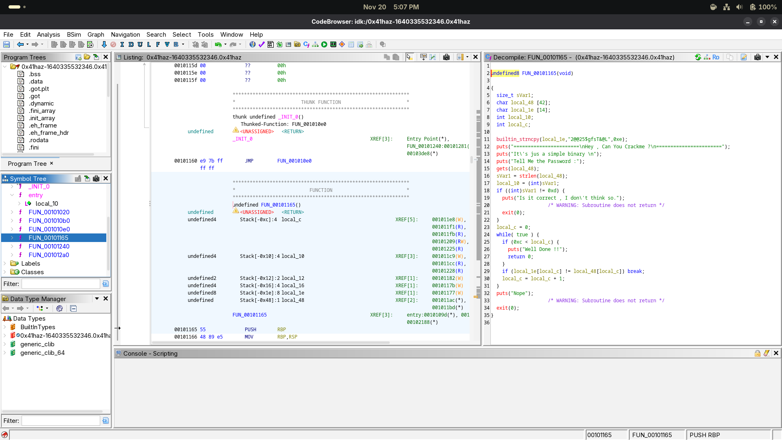Select FUN_001012a0 in Symbol Tree
The image size is (782, 440).
[x=49, y=255]
